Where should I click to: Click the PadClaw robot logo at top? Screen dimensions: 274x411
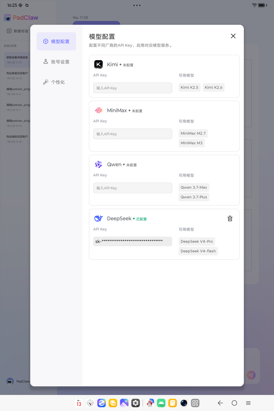tap(7, 18)
